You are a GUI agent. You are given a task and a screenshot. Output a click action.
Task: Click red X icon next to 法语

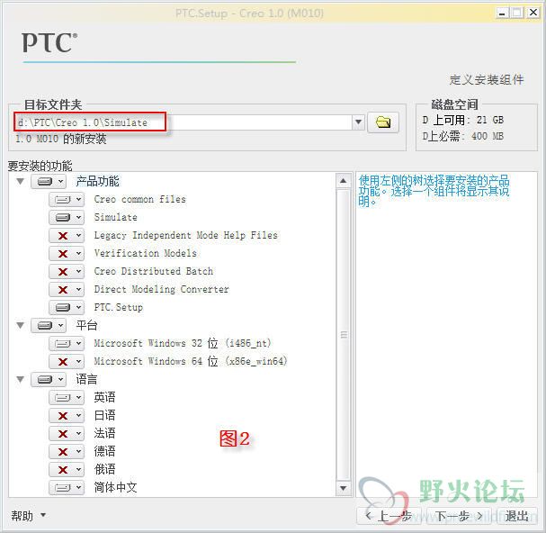pos(63,434)
